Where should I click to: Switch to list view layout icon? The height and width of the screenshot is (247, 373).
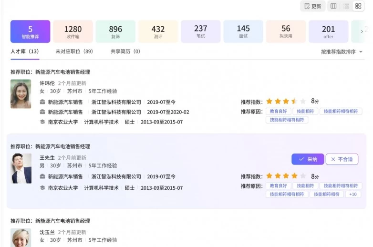(346, 6)
